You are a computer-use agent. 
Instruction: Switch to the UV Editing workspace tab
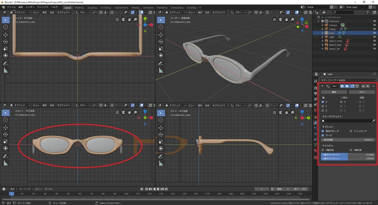tap(106, 8)
